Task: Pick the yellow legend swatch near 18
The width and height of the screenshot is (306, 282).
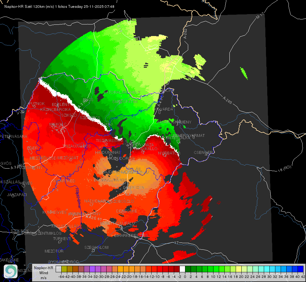Action: (239, 269)
